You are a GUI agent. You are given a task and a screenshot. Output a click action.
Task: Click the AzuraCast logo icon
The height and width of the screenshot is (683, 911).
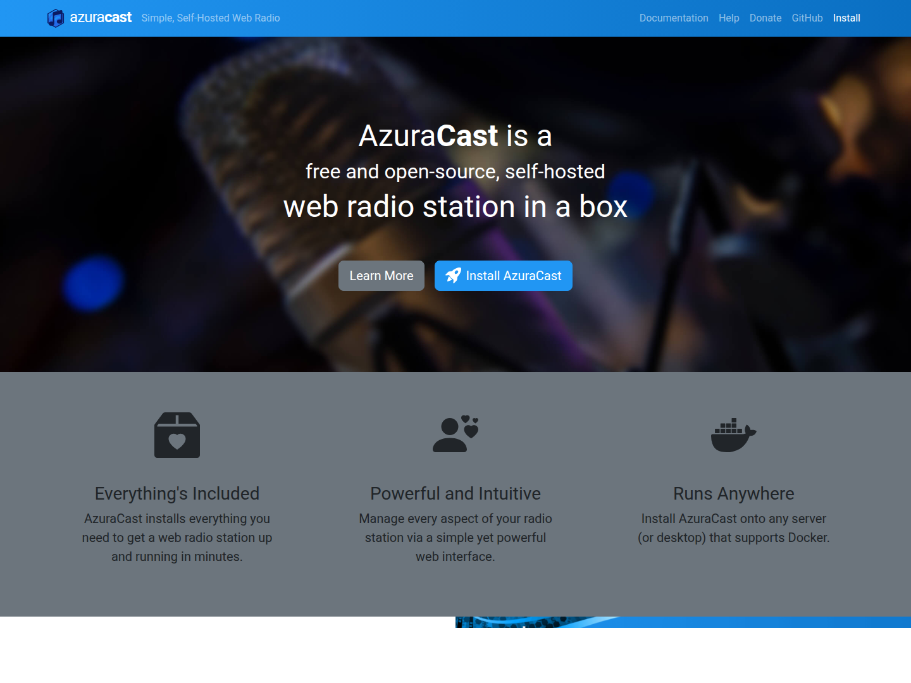pos(56,18)
